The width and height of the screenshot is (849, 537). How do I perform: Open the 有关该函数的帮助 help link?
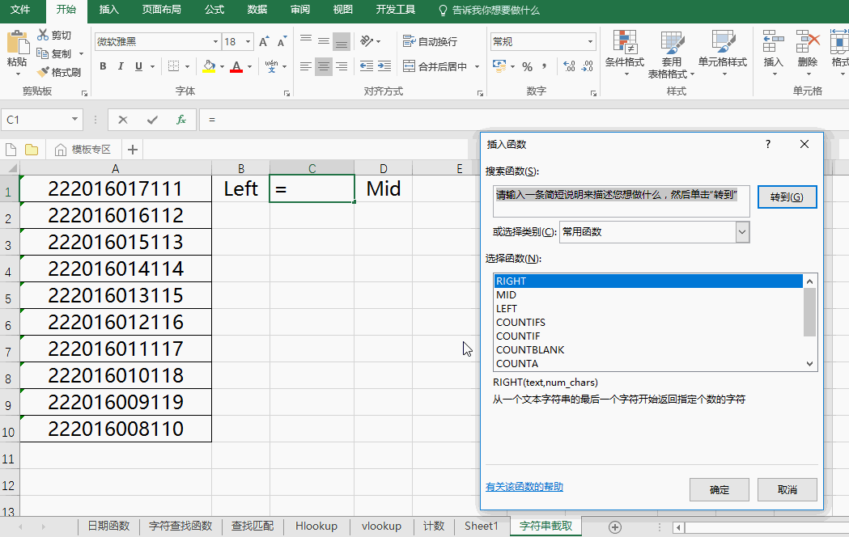pos(524,487)
